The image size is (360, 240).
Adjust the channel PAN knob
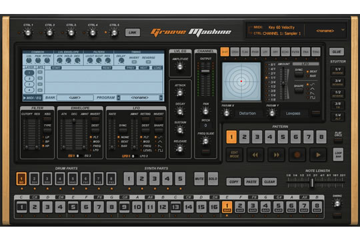[x=205, y=111]
